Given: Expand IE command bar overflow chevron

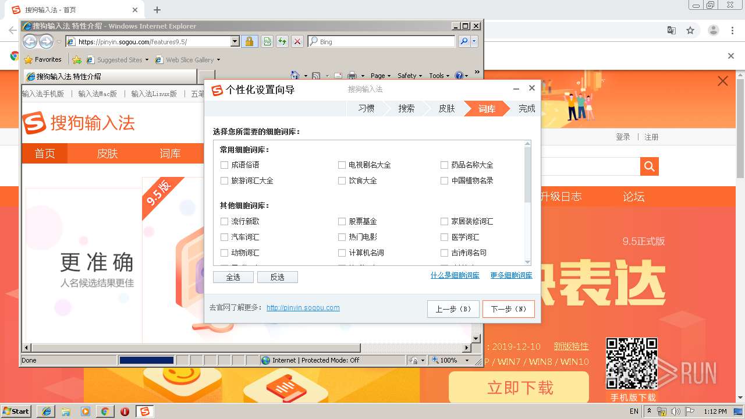Looking at the screenshot, I should [x=477, y=72].
